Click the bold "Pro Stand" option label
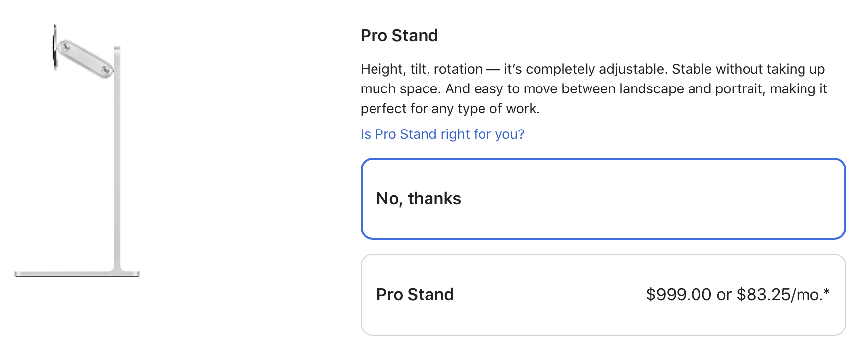Image resolution: width=857 pixels, height=347 pixels. coord(415,295)
